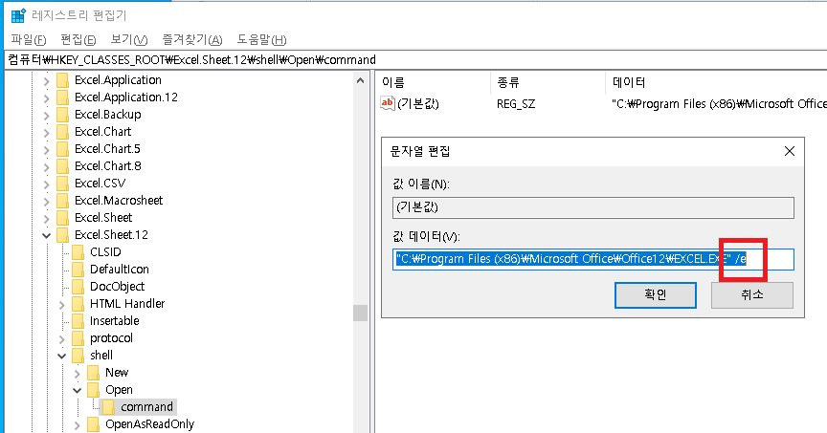The image size is (827, 433).
Task: Select shell folder icon
Action: (x=78, y=356)
